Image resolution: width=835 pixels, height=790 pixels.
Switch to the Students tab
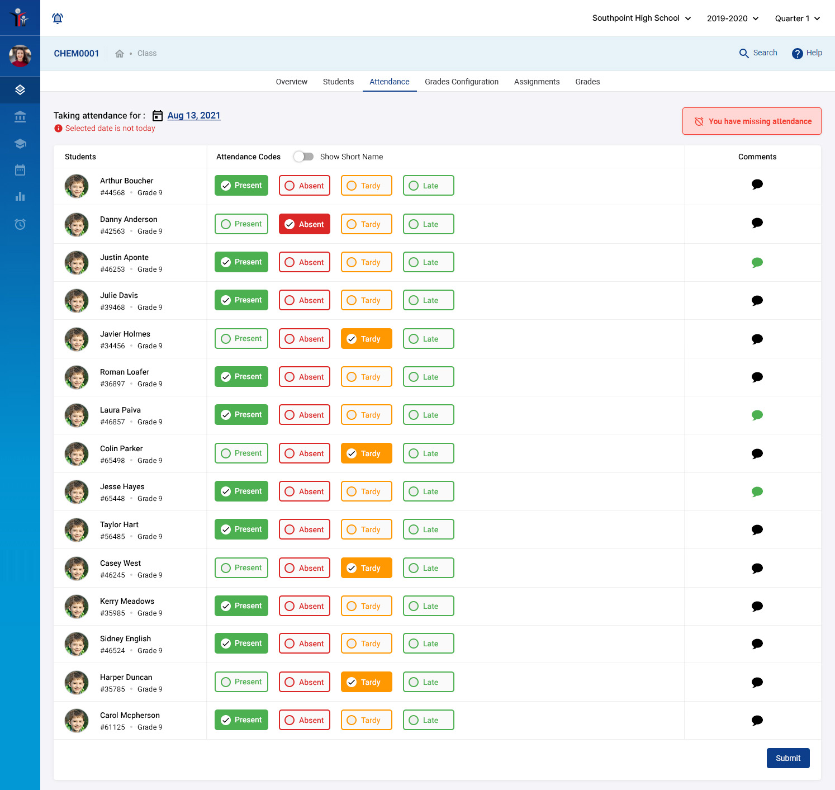click(338, 82)
